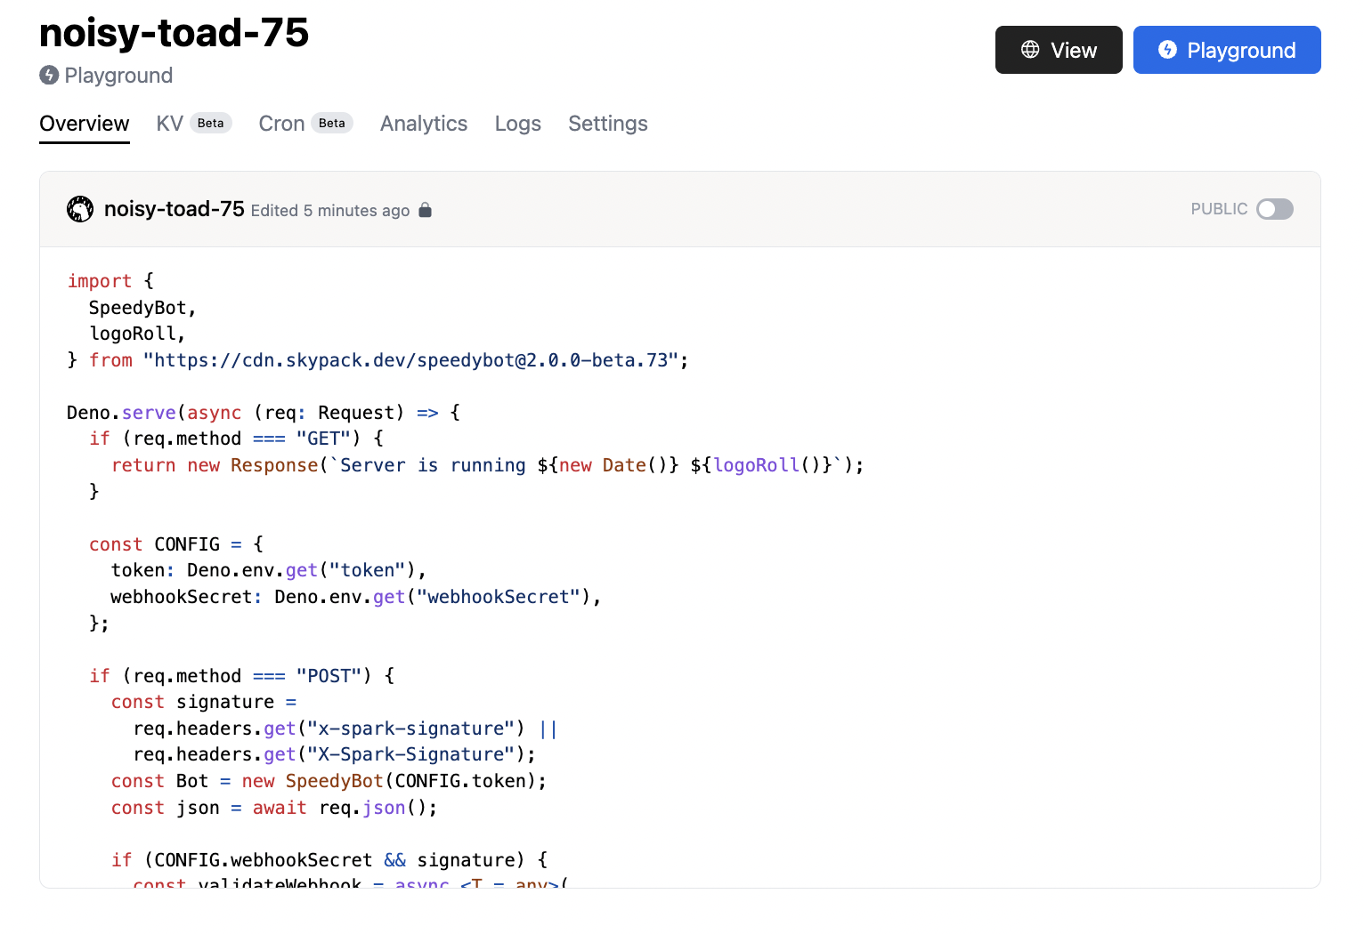Click the 'token: Deno.env.get("token")' line
This screenshot has height=934, width=1364.
[269, 570]
